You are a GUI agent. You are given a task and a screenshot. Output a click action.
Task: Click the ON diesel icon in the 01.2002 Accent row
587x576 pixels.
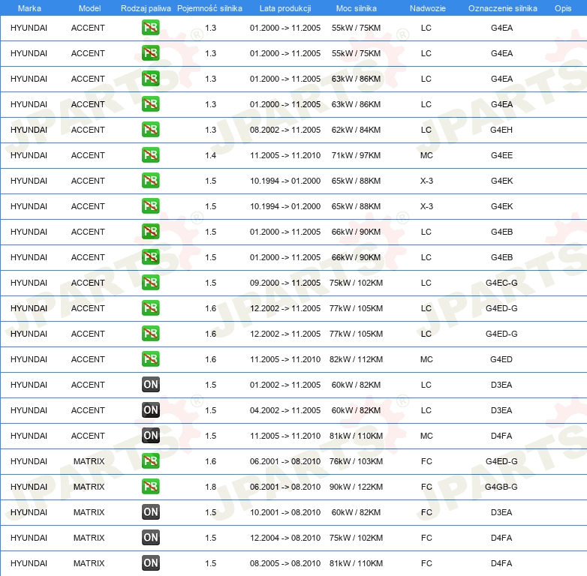[150, 385]
